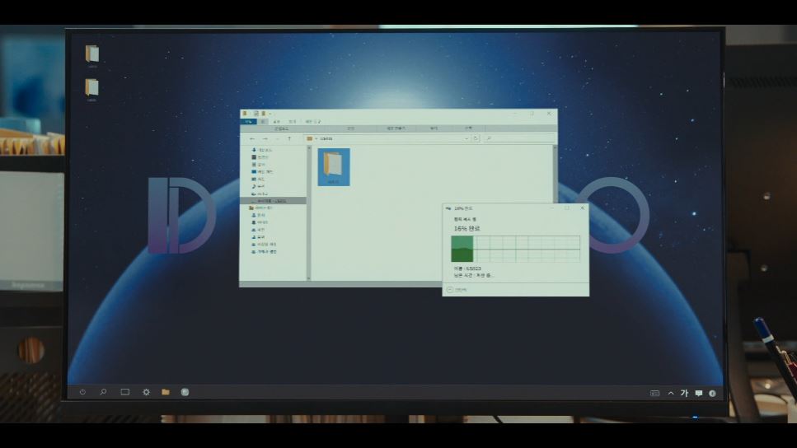Click inside the Explorer address bar
The width and height of the screenshot is (797, 448).
click(x=389, y=138)
